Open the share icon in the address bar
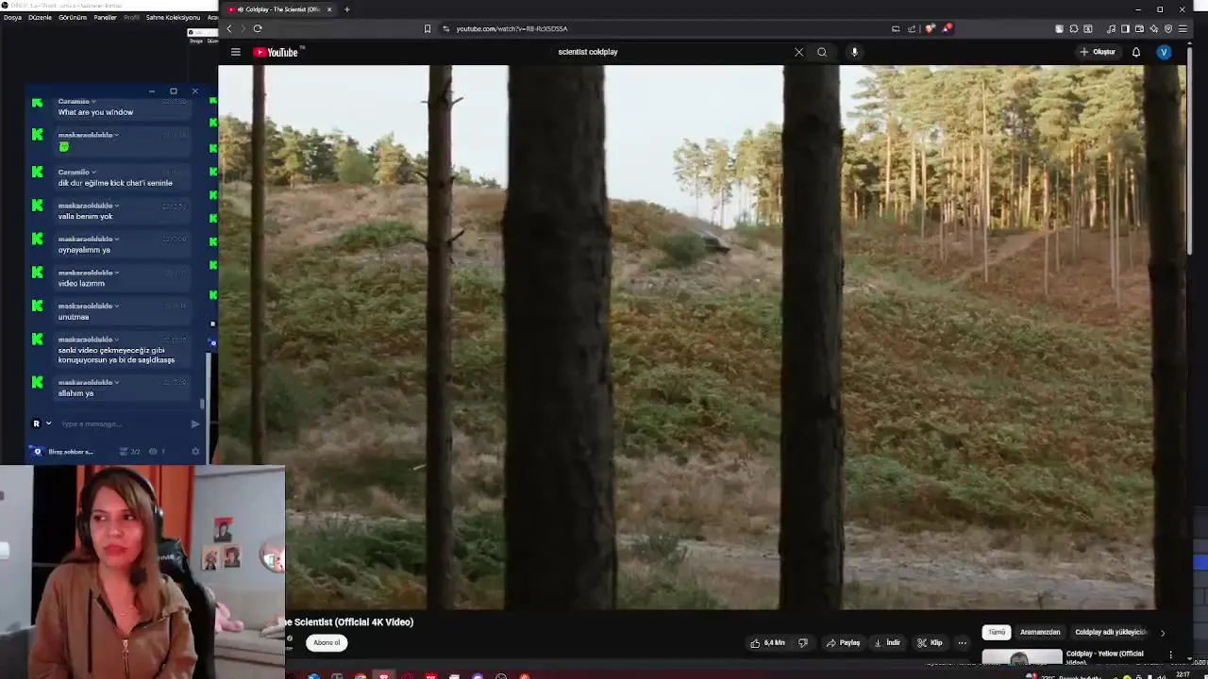Screen dimensions: 1208x679 pyautogui.click(x=912, y=28)
